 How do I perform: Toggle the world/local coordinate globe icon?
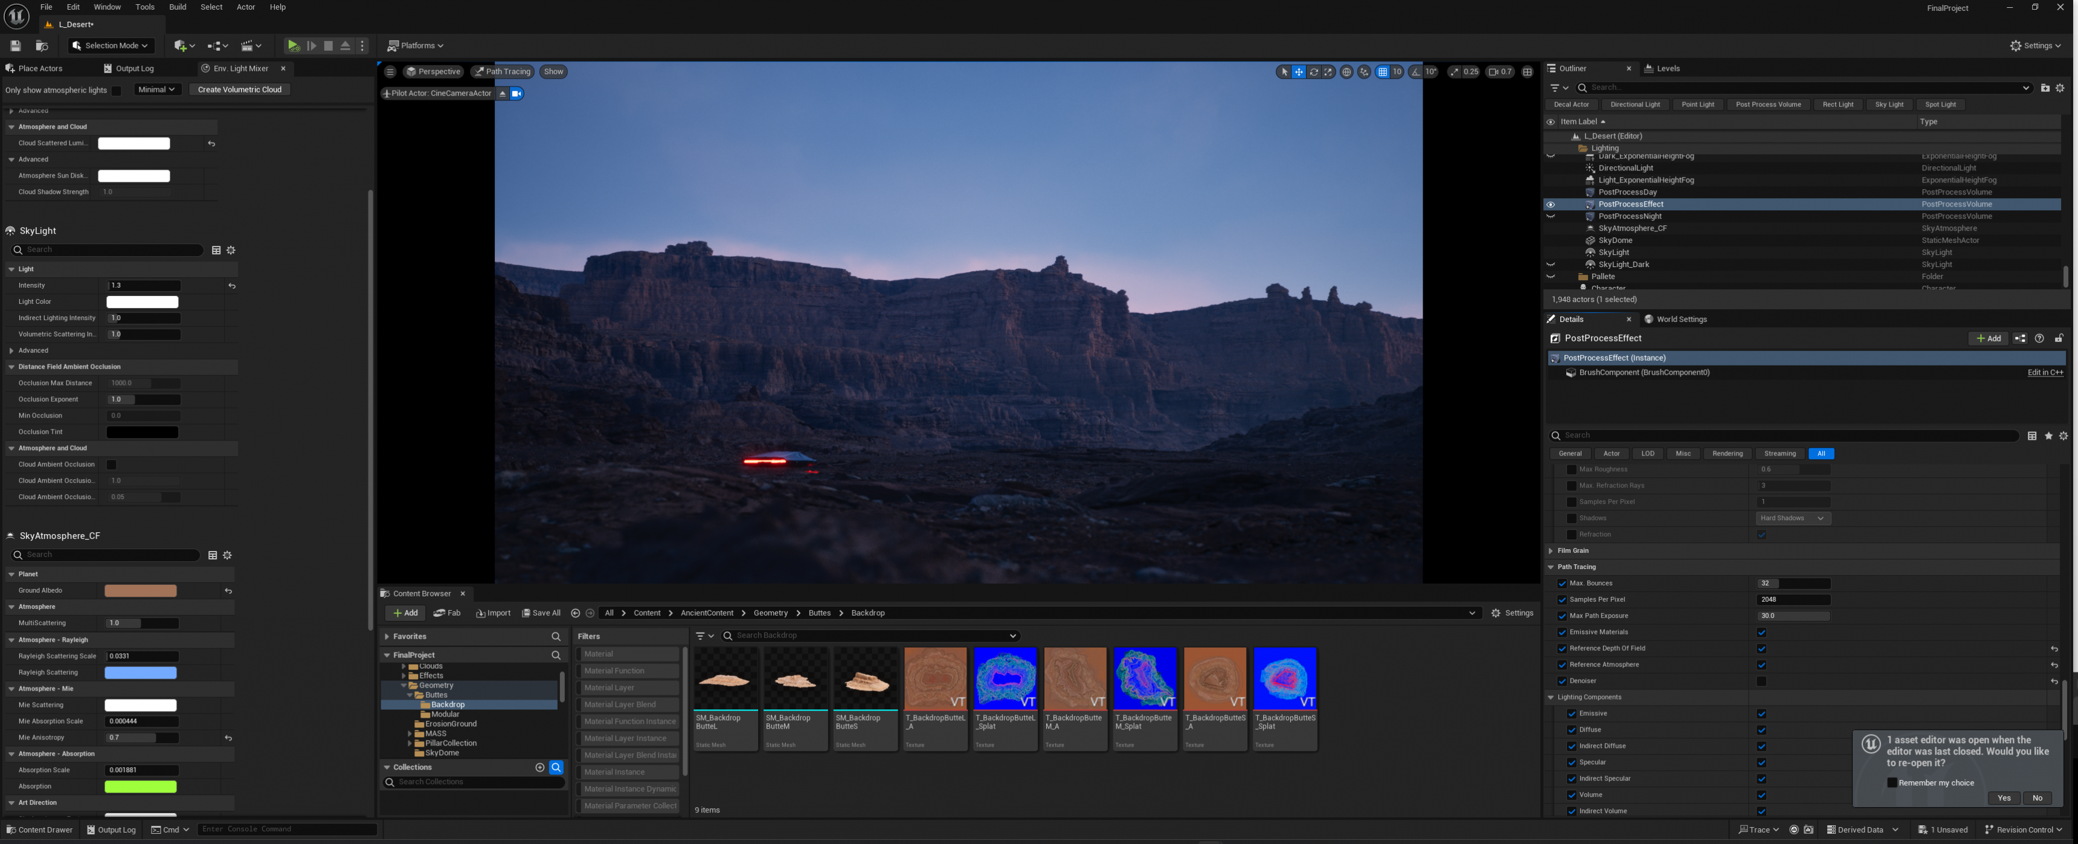pyautogui.click(x=1346, y=72)
